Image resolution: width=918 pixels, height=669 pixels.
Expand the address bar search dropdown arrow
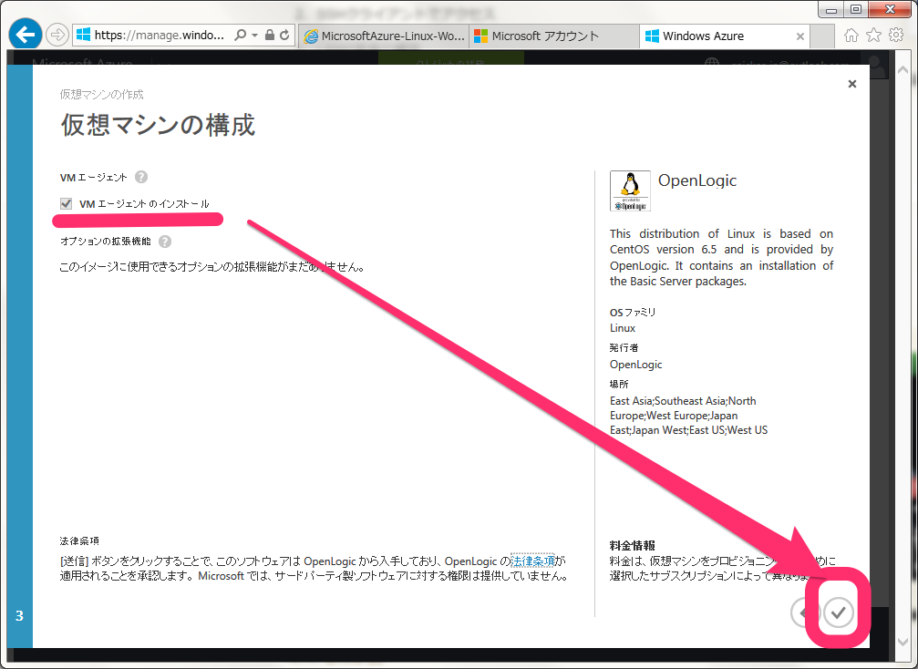254,36
